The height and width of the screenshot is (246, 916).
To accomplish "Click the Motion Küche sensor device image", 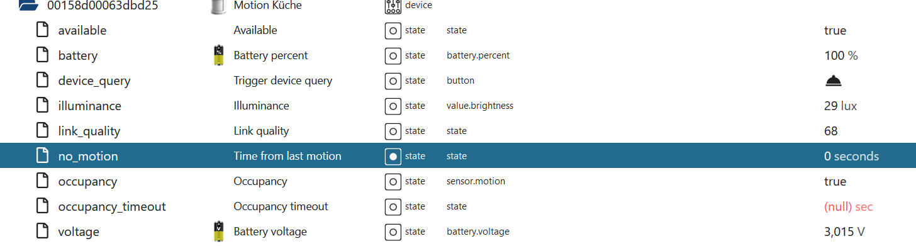I will click(218, 6).
